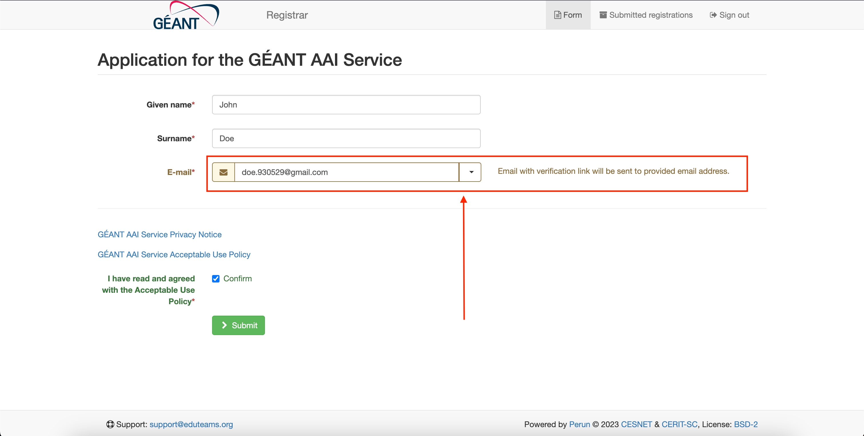Click the 'Given name' field label

tap(170, 105)
